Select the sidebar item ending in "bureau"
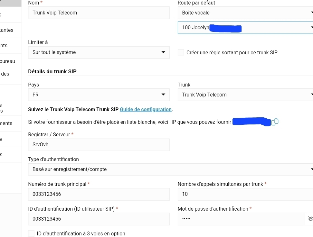This screenshot has width=313, height=237. point(8,61)
